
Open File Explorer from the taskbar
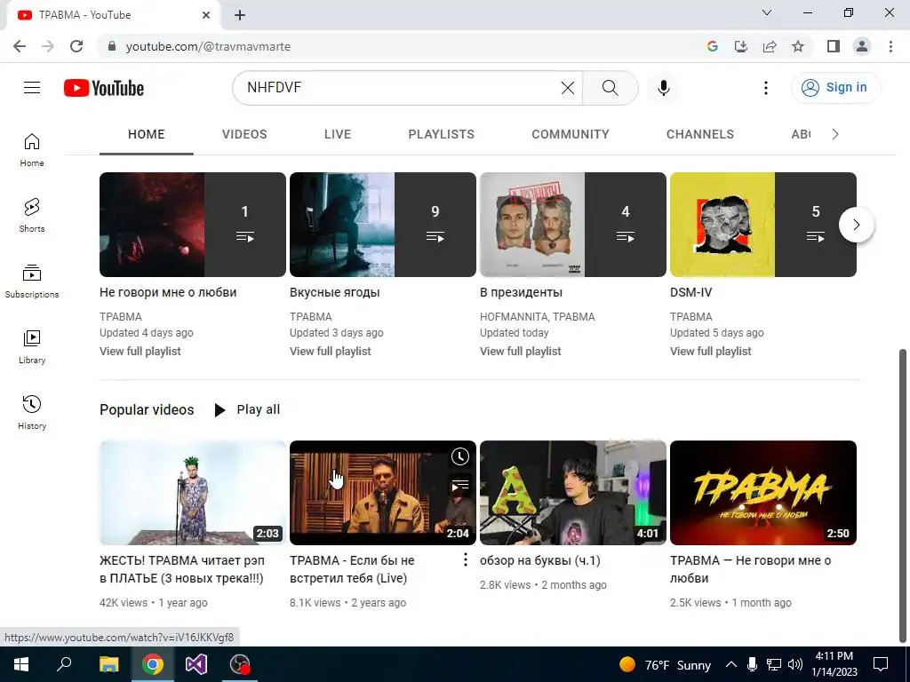click(x=108, y=664)
